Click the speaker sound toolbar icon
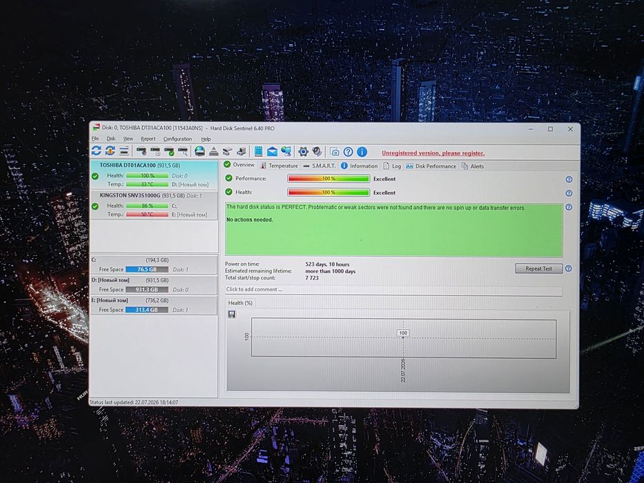 pos(317,152)
